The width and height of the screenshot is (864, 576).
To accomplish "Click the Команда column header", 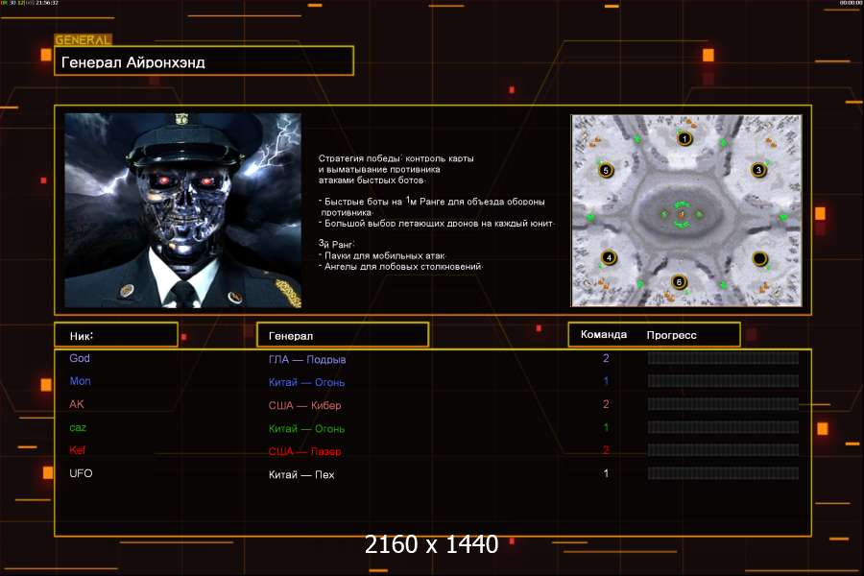I will pyautogui.click(x=604, y=335).
